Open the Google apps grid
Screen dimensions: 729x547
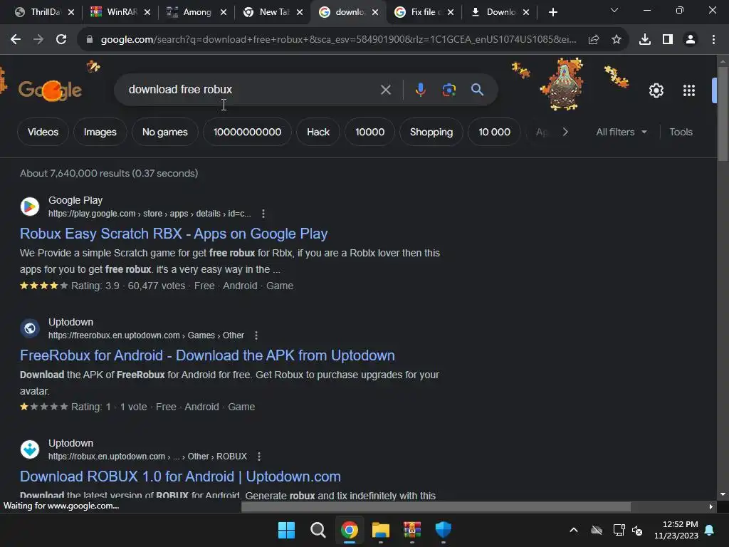coord(689,90)
